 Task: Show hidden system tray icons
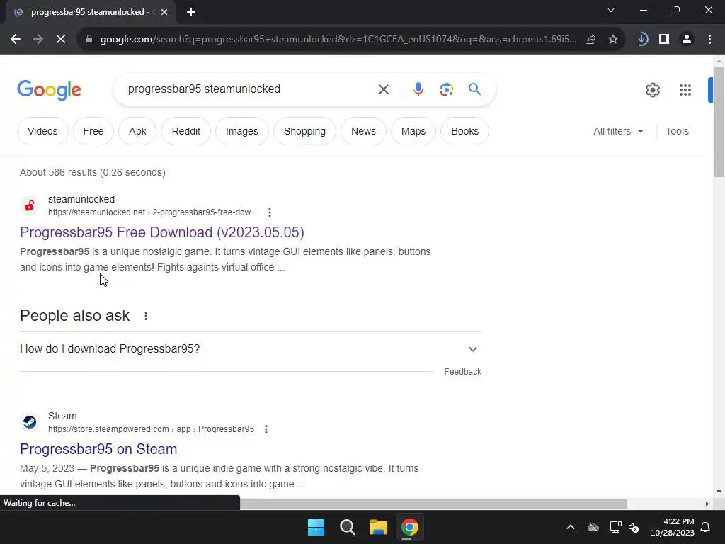[571, 527]
